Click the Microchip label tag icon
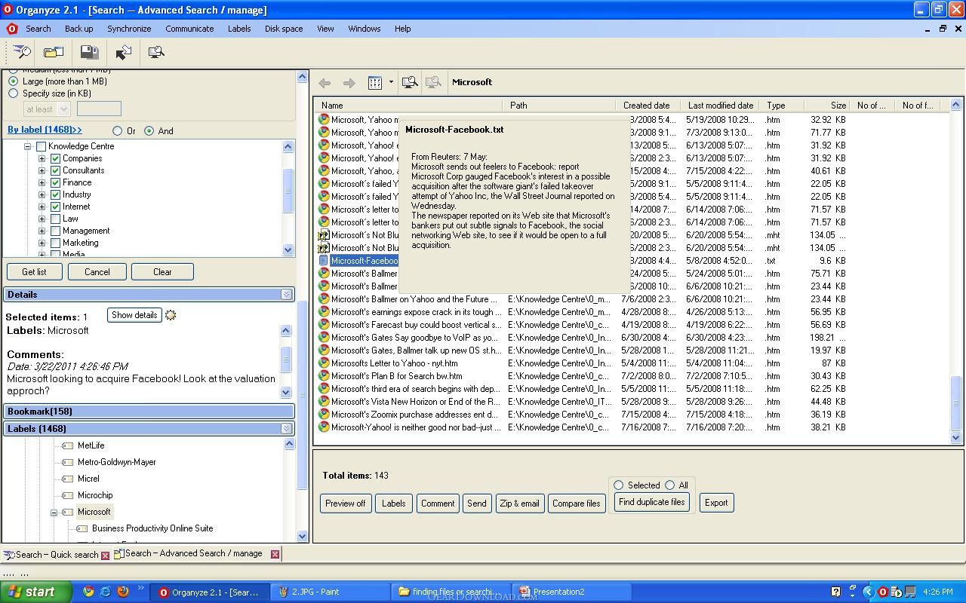The width and height of the screenshot is (966, 603). point(67,495)
